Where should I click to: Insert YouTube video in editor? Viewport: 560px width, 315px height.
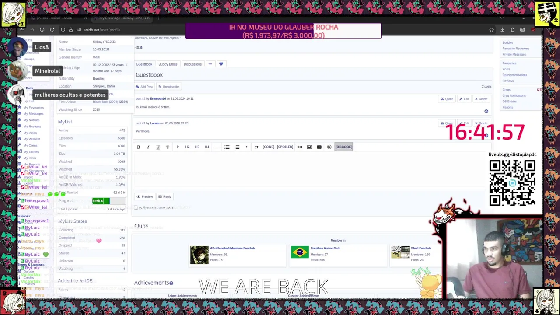coord(319,147)
